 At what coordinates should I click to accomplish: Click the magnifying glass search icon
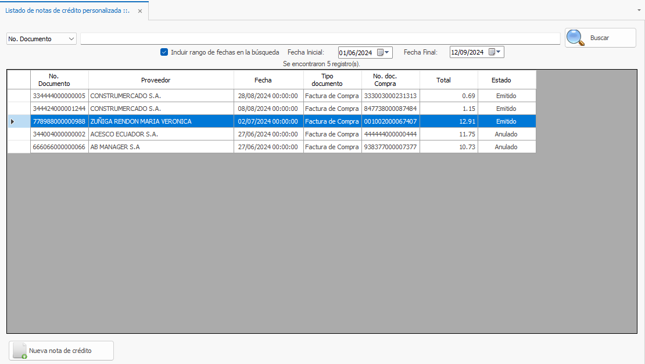coord(576,38)
